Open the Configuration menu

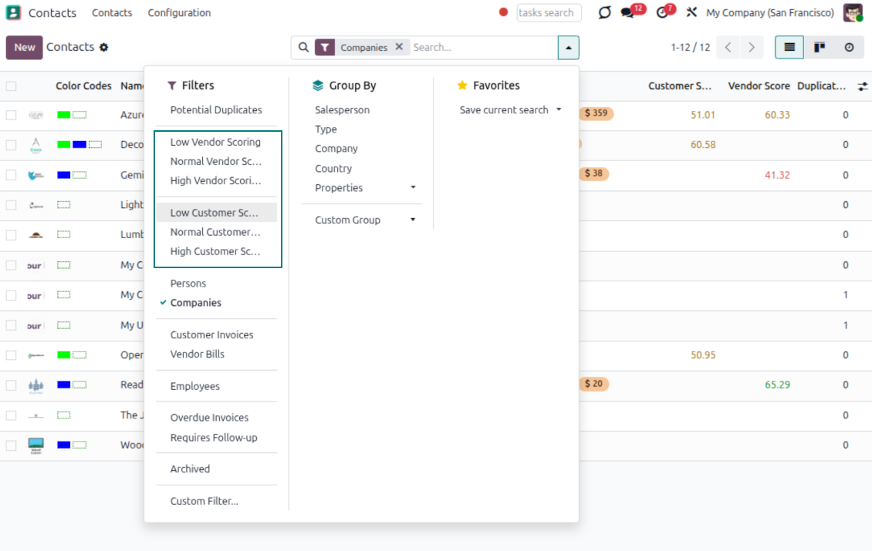pyautogui.click(x=179, y=13)
